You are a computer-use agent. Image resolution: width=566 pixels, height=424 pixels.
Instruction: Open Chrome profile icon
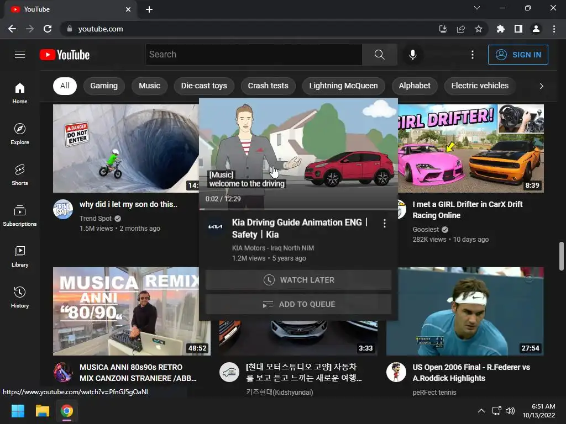[x=536, y=29]
